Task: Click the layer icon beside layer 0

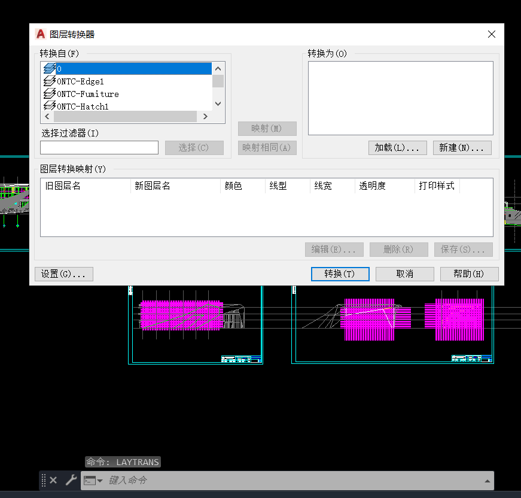Action: point(49,69)
